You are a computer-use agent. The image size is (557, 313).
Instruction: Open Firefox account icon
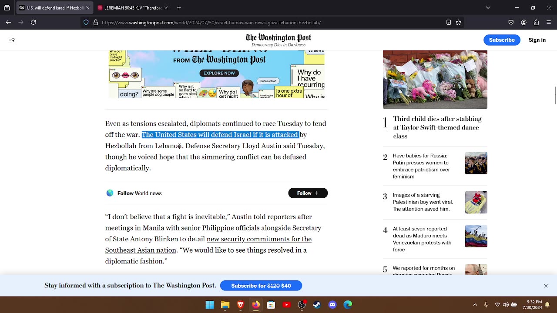coord(524,23)
